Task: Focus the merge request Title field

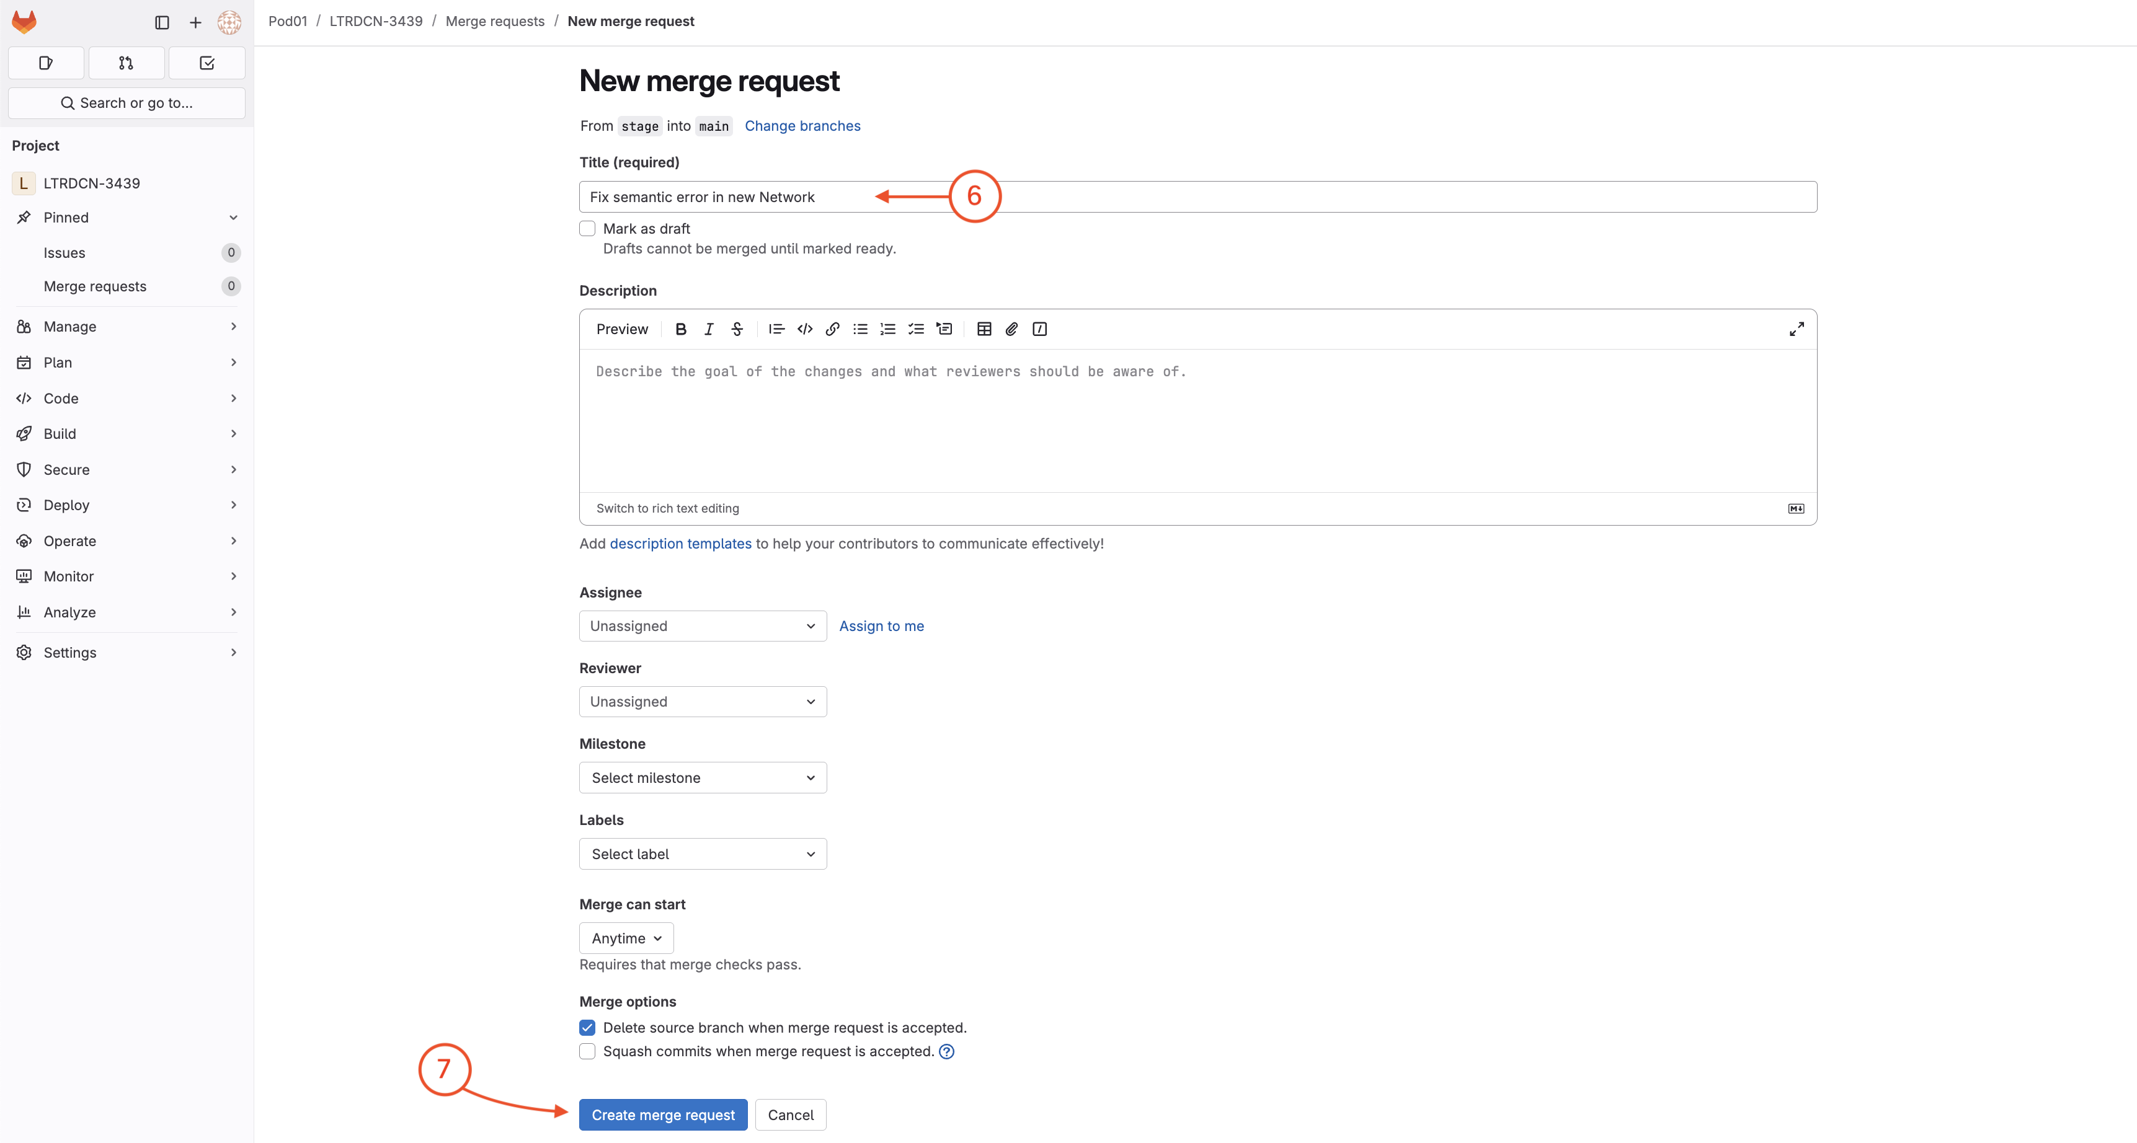Action: point(1198,196)
